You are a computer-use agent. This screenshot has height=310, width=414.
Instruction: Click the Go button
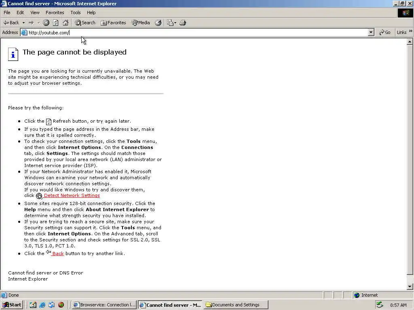tap(385, 32)
